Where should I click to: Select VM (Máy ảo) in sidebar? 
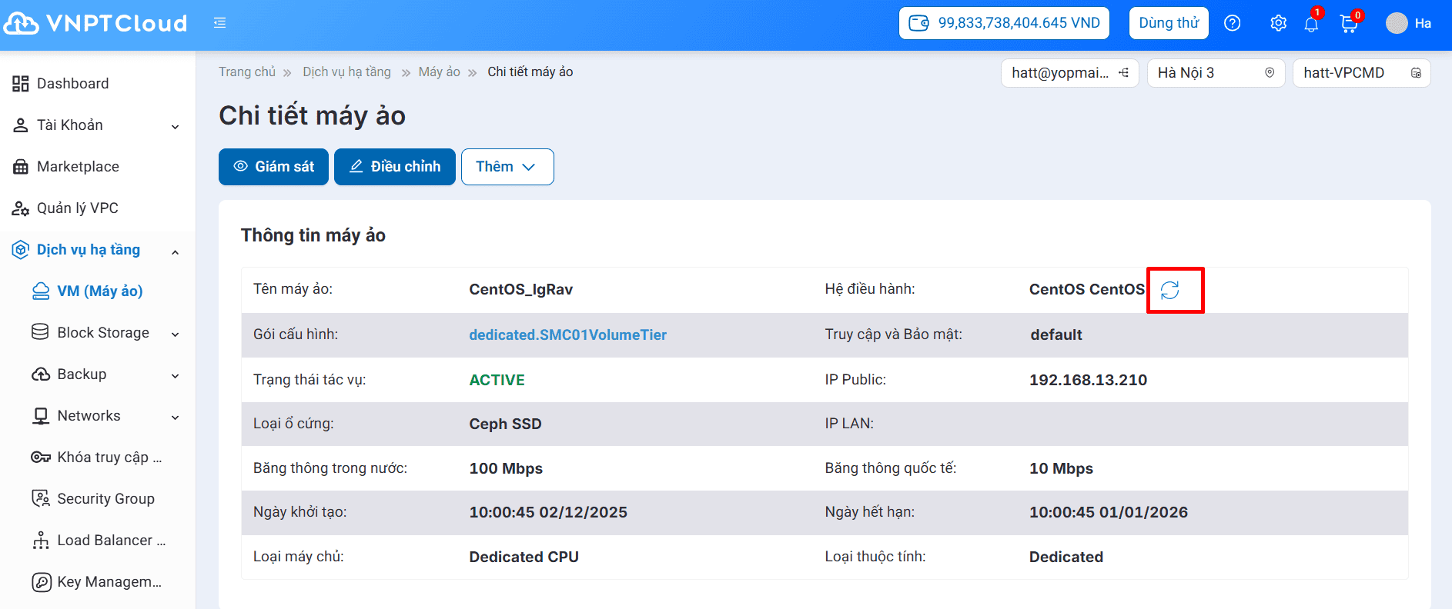99,291
